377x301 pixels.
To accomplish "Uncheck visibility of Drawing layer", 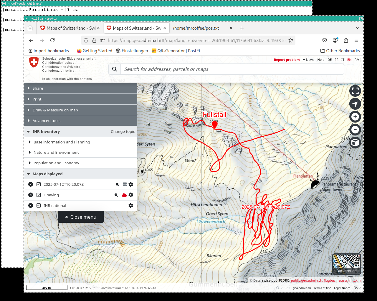I will (39, 195).
